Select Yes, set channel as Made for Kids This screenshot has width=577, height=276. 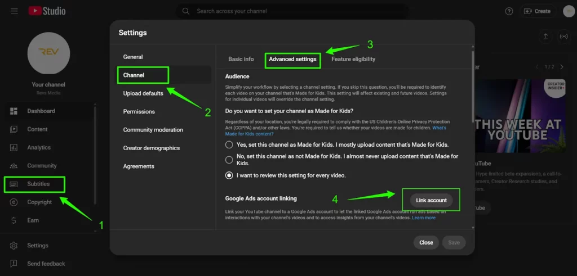coord(229,144)
